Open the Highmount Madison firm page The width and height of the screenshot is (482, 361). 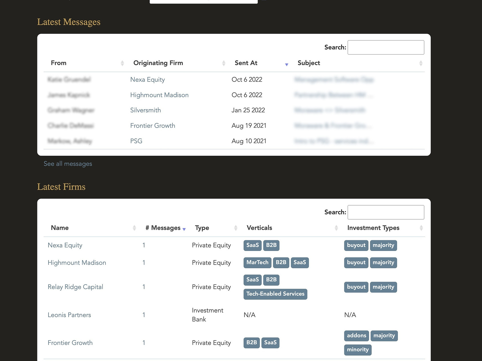77,263
